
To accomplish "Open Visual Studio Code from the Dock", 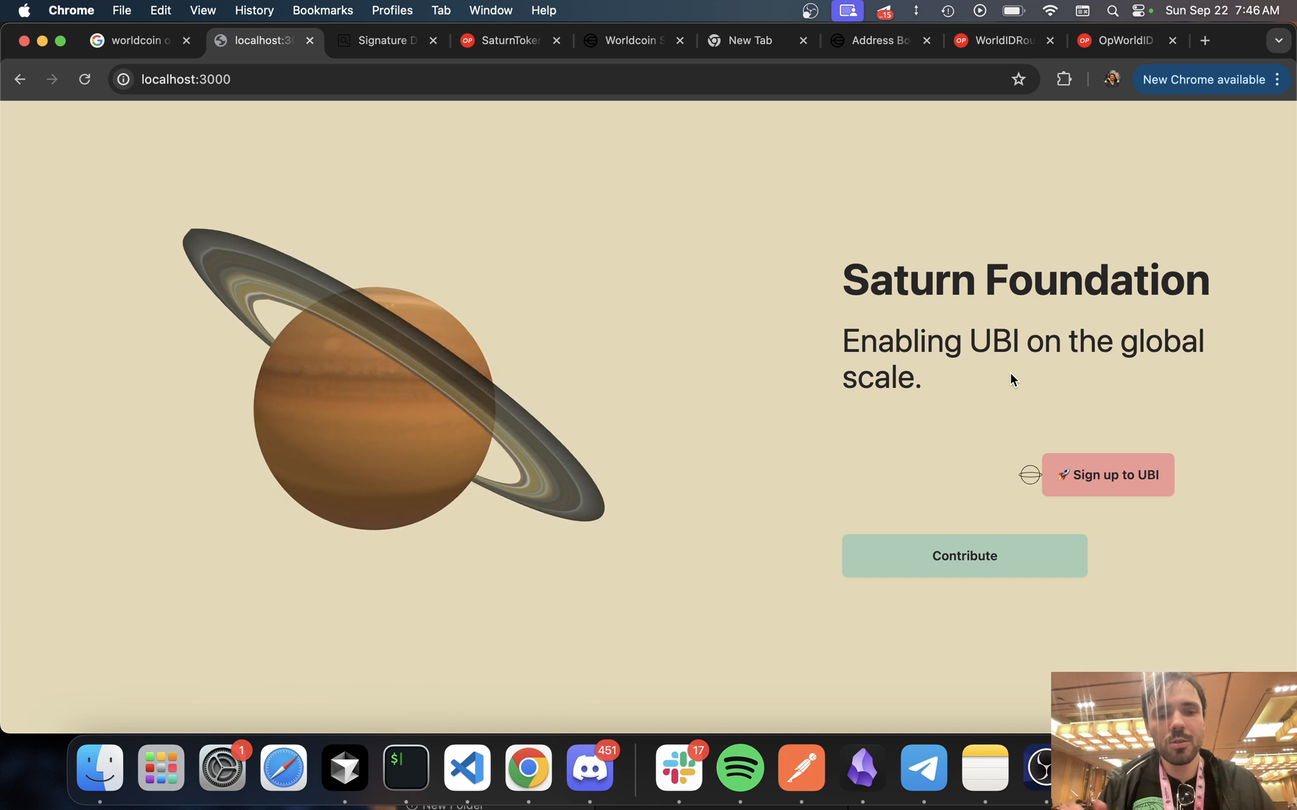I will coord(467,768).
